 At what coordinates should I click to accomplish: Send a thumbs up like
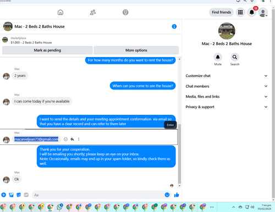pyautogui.click(x=177, y=195)
